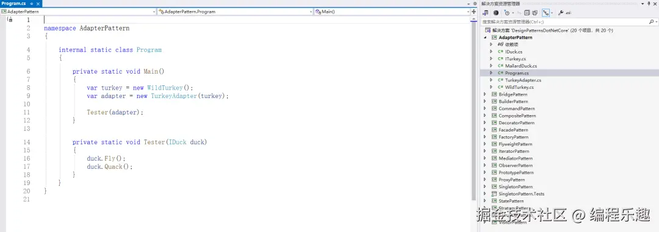Viewport: 659px width, 232px height.
Task: Select the StatePattern project
Action: coord(511,201)
